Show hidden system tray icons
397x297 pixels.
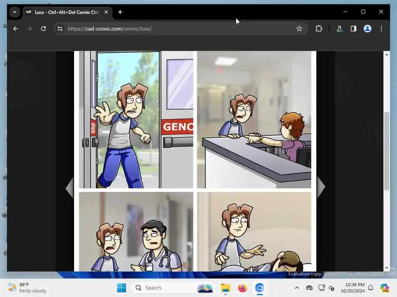pyautogui.click(x=297, y=288)
